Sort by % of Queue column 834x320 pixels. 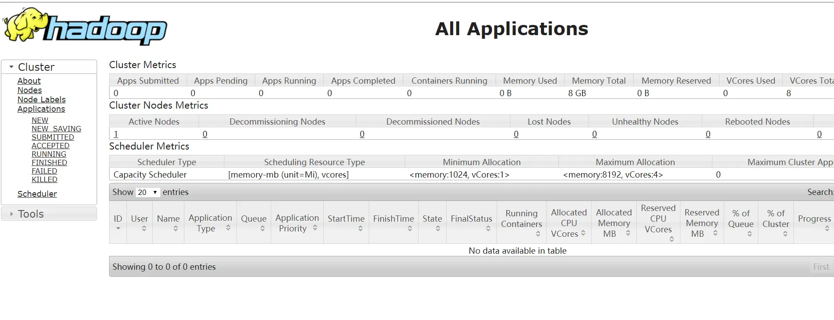pyautogui.click(x=741, y=222)
